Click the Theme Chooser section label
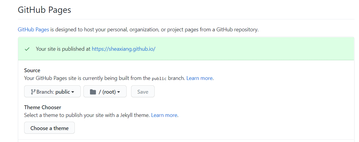359x142 pixels. point(43,107)
